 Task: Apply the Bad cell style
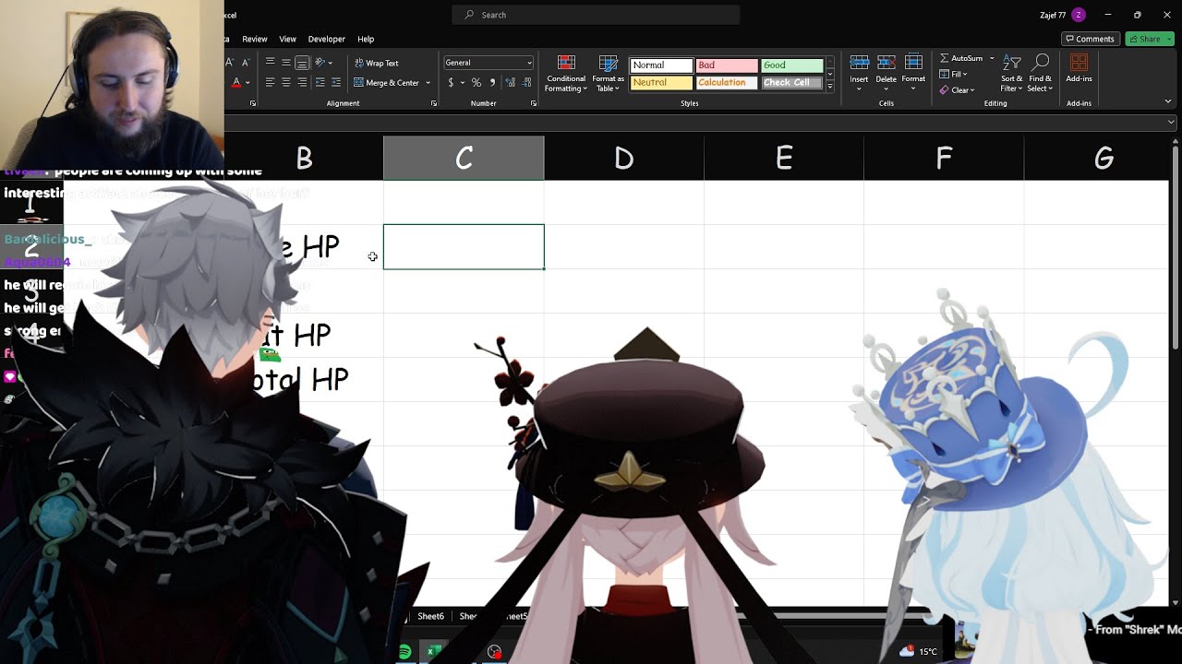pos(727,65)
